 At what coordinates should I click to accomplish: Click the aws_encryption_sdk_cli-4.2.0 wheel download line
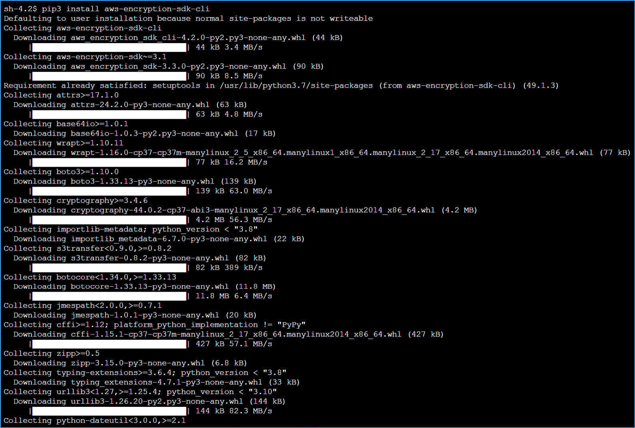pos(178,37)
